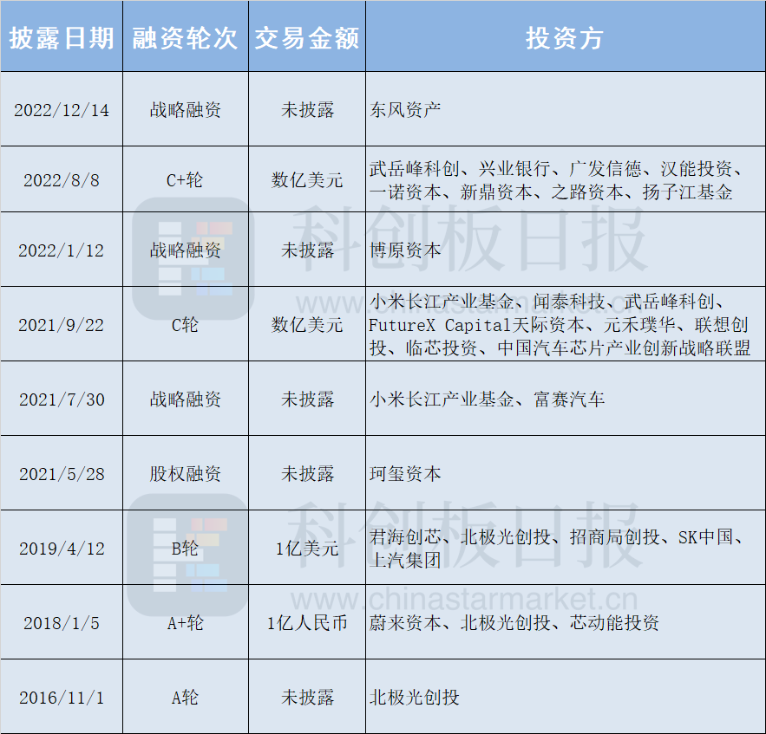
Task: Select the date cell 2021/9/22
Action: (62, 325)
